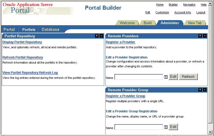The image size is (214, 136).
Task: Collapse the Remote Provider Group portlet
Action: tap(200, 90)
